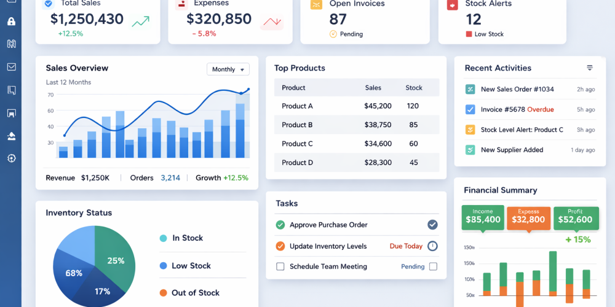Click the lock icon in the sidebar
This screenshot has width=615, height=307.
click(x=11, y=21)
